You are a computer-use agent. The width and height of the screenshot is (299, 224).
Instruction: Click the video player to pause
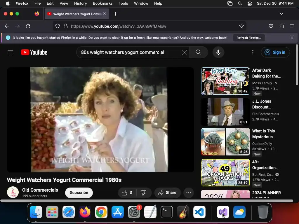tap(100, 120)
